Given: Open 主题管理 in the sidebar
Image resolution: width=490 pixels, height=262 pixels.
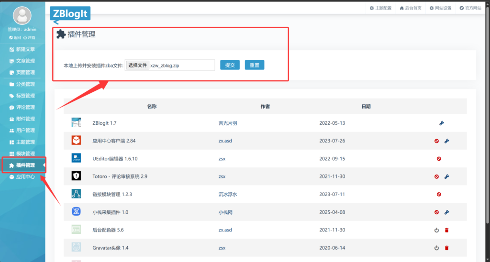Looking at the screenshot, I should pos(22,142).
